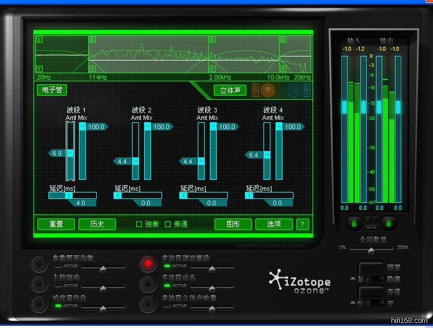The image size is (433, 328).
Task: Open the 历史 history list
Action: coord(97,224)
